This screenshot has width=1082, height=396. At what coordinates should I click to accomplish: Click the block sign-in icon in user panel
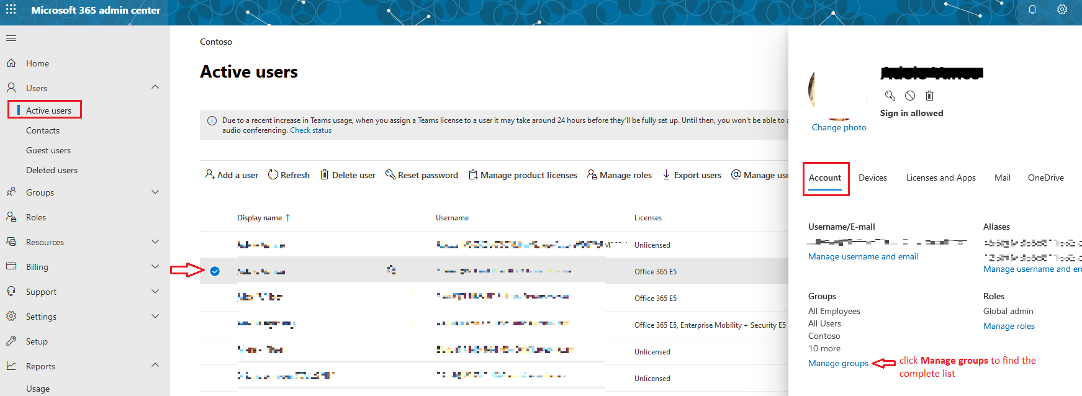click(x=910, y=96)
